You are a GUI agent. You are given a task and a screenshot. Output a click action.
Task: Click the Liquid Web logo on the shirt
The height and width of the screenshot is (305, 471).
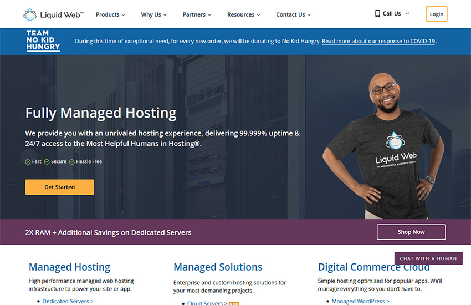pos(396,150)
